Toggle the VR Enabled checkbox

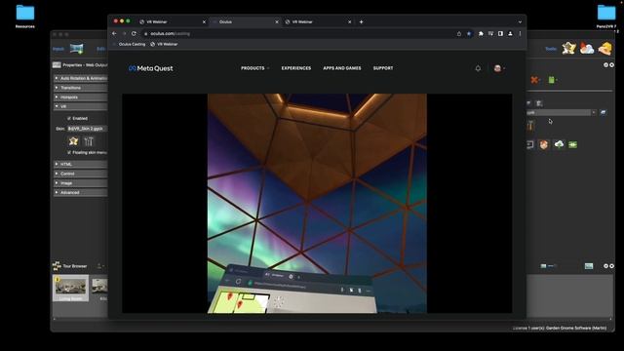[69, 118]
